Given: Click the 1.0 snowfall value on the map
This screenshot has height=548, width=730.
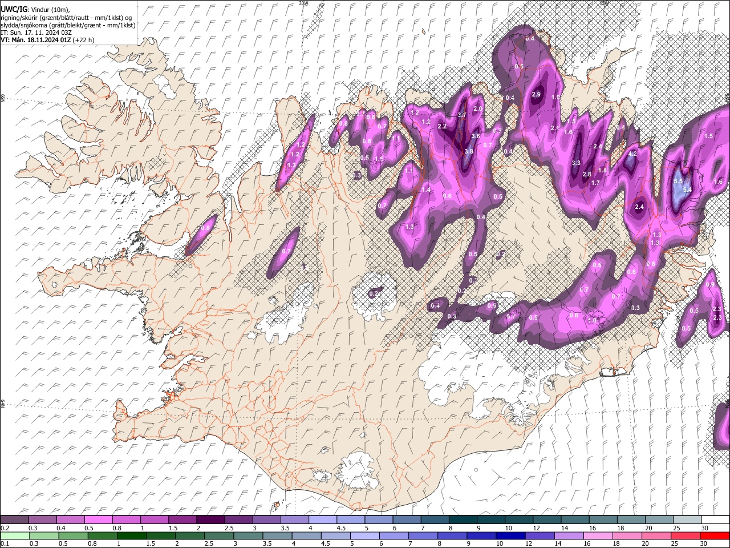Looking at the screenshot, I should [x=592, y=321].
